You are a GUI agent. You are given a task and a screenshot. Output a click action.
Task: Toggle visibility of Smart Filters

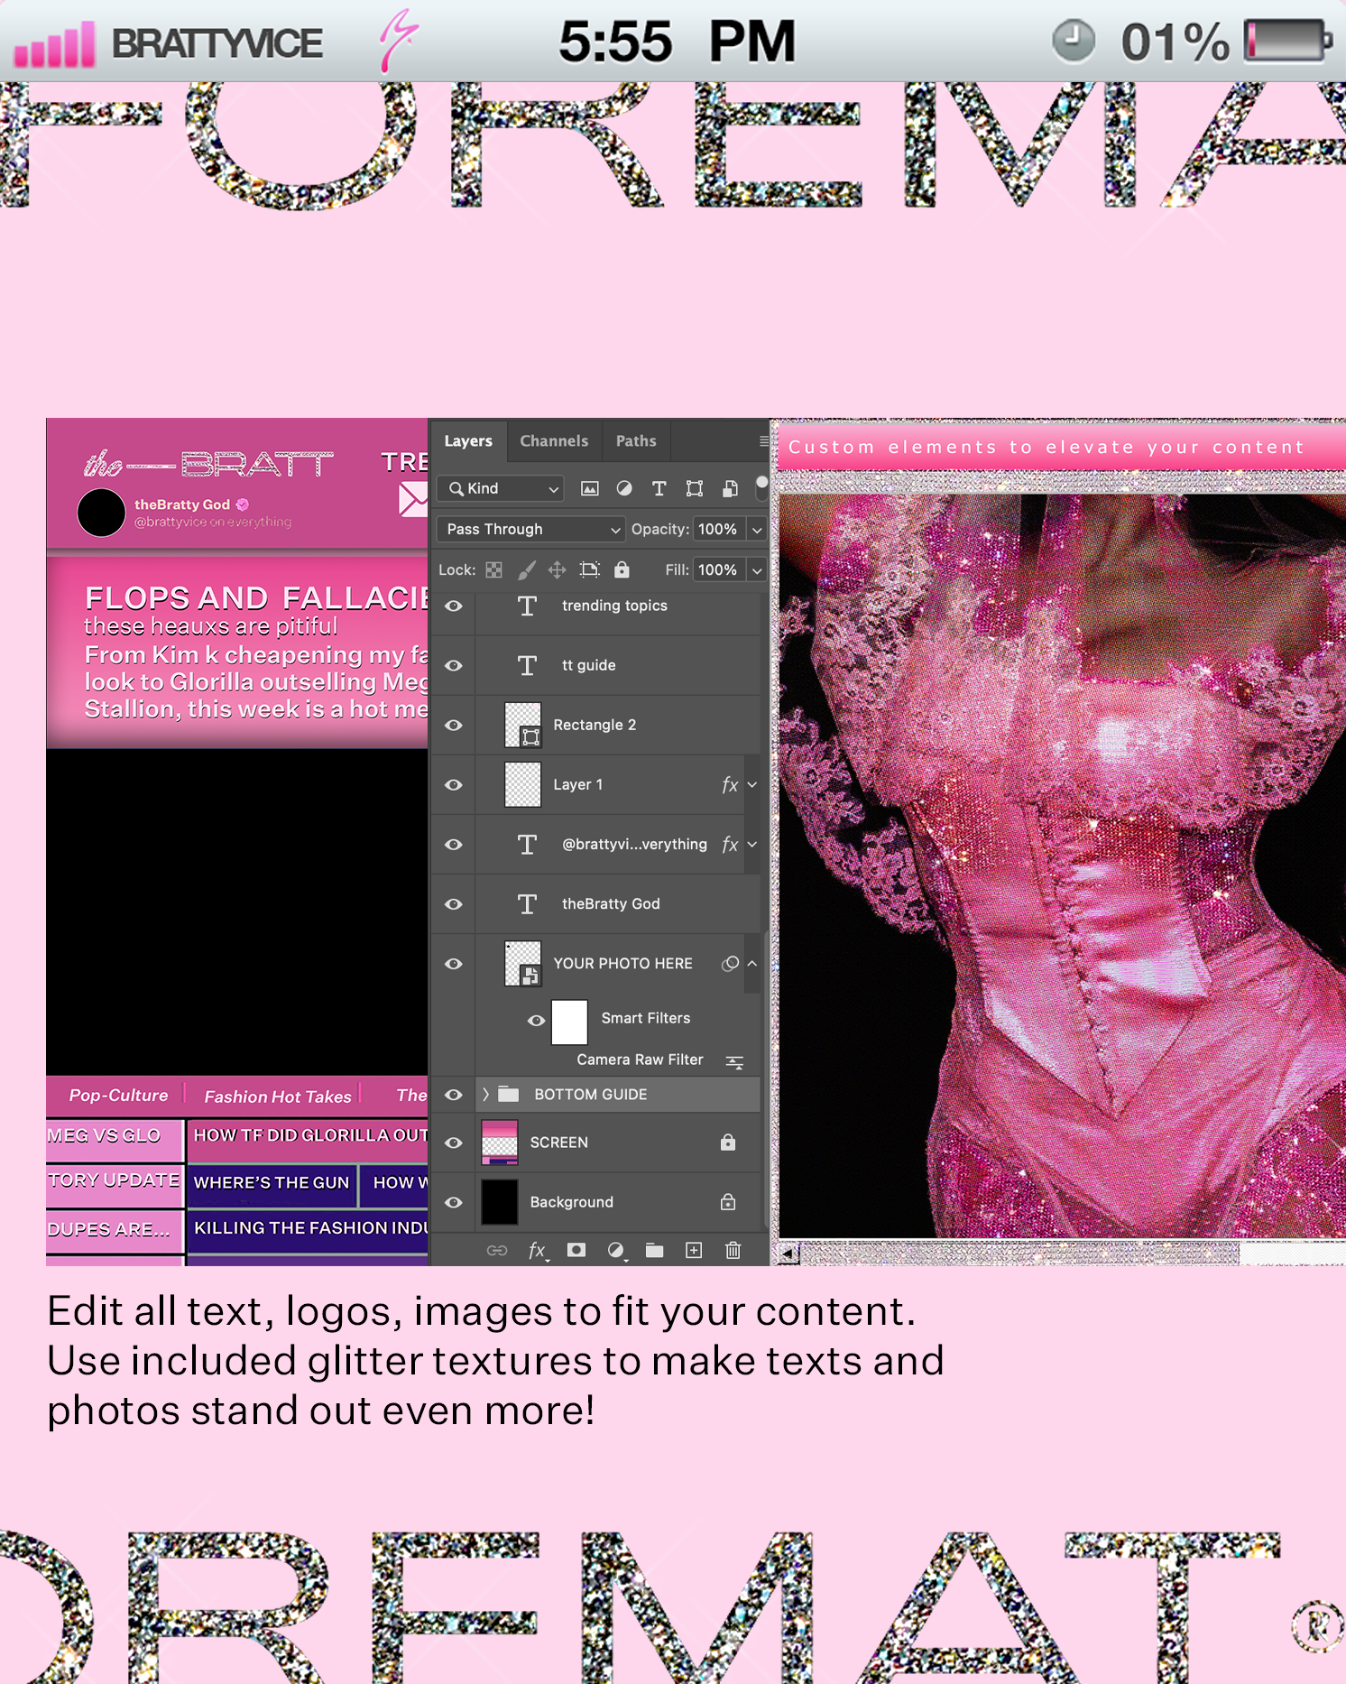[536, 1020]
